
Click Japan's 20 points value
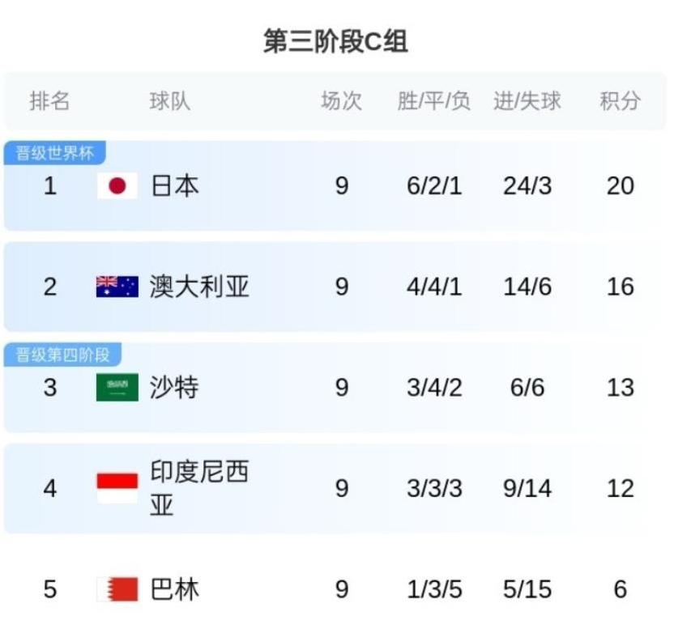coord(620,186)
